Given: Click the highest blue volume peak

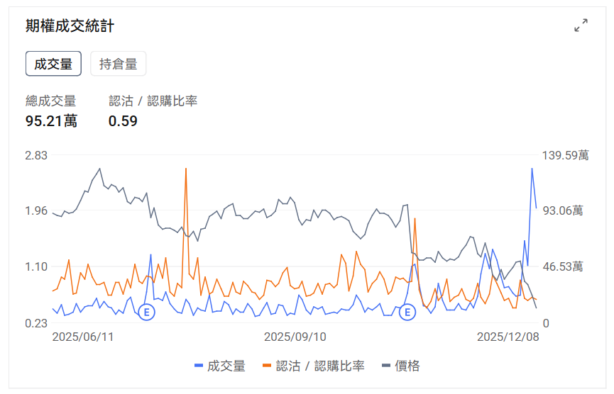Looking at the screenshot, I should (532, 169).
